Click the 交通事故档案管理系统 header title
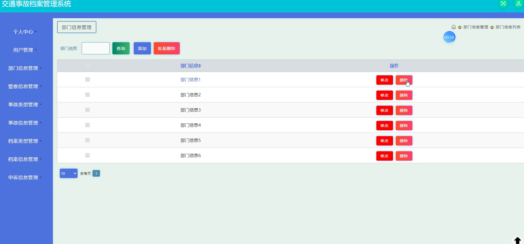 click(36, 4)
